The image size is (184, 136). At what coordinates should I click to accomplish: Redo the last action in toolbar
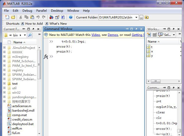coord(44,17)
